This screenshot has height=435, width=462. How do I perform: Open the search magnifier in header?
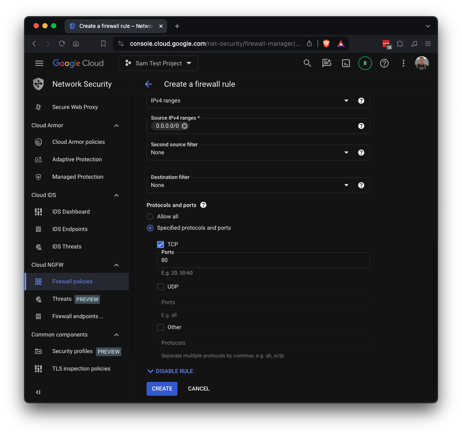pos(307,63)
